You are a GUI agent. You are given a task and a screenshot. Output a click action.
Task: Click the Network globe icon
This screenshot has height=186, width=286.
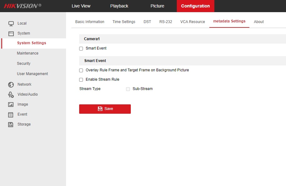[11, 84]
